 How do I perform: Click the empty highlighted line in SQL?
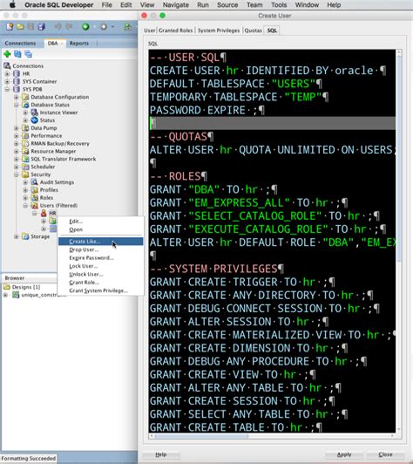tap(272, 123)
